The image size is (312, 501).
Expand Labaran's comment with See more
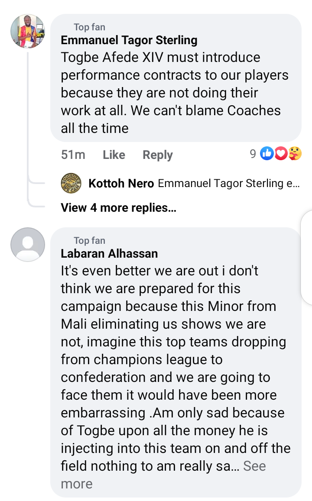(x=255, y=466)
